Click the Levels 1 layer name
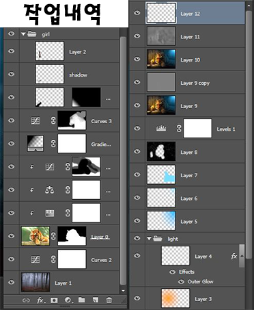Viewport: 254px width, 310px height. pos(226,129)
